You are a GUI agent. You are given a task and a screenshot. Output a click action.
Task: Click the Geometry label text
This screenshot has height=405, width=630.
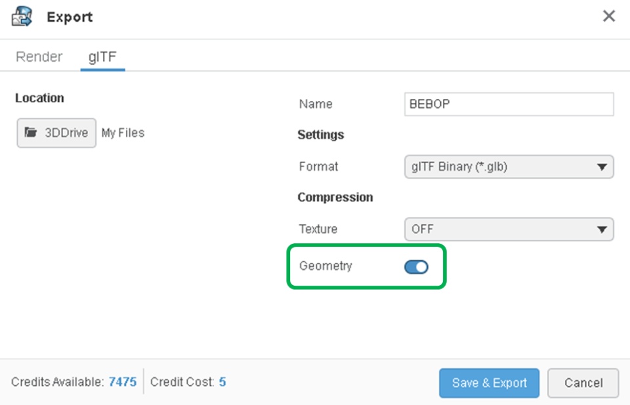325,266
